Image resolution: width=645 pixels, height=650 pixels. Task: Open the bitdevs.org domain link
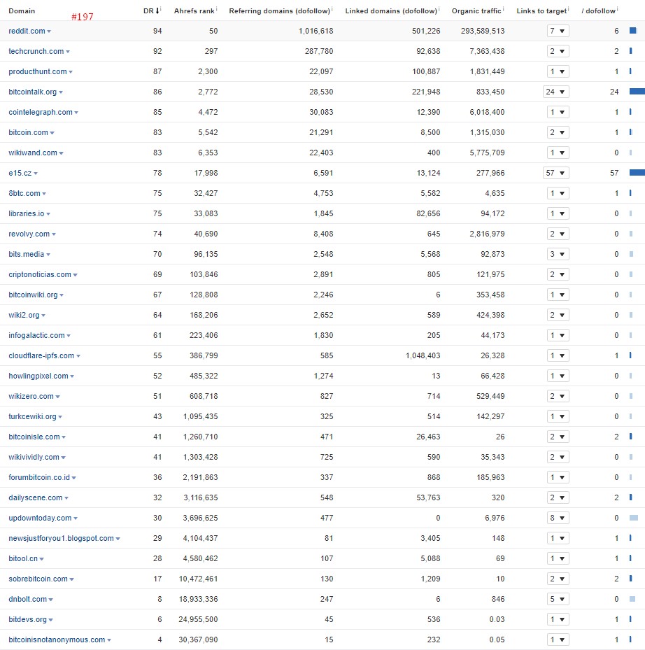coord(27,620)
